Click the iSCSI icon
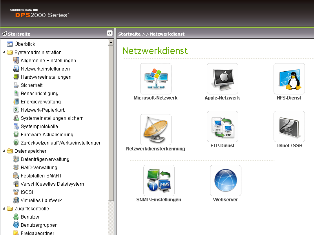Screen dimensions: 314x235 tap(16, 192)
